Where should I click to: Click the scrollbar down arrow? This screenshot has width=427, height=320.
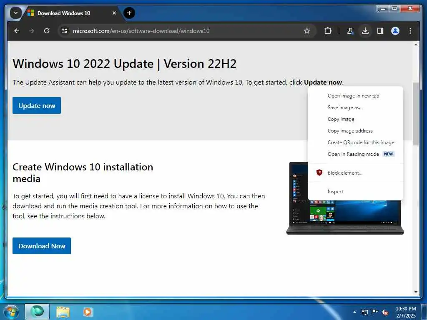pos(416,292)
